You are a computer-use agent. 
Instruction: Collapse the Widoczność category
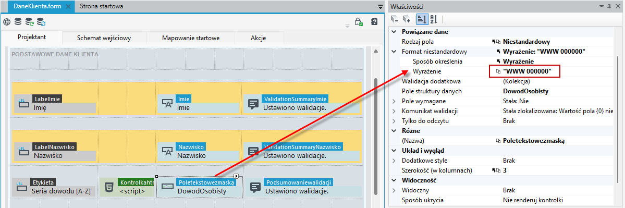click(x=394, y=180)
